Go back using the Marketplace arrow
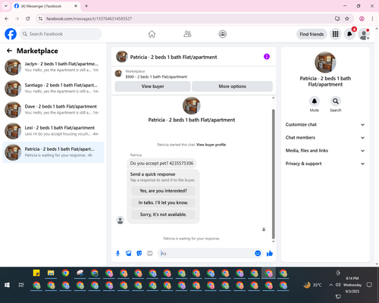The image size is (379, 303). (9, 51)
